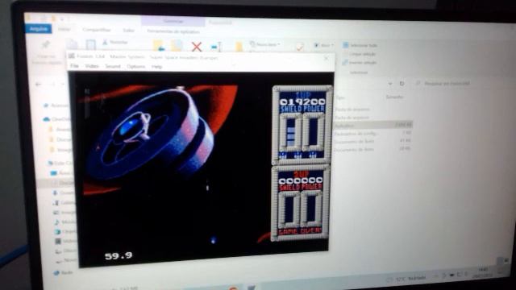The width and height of the screenshot is (516, 290).
Task: Open Ferramentas de Aplicativo ribbon tab
Action: point(173,31)
